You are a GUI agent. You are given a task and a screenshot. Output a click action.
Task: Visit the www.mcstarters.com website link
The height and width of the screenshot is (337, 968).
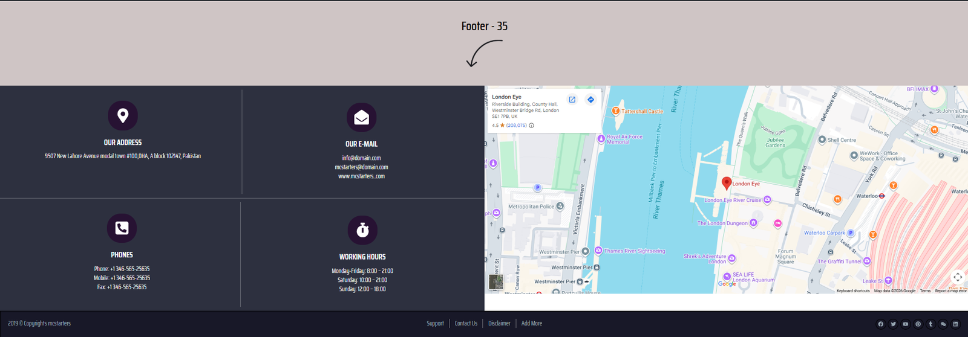pyautogui.click(x=361, y=176)
